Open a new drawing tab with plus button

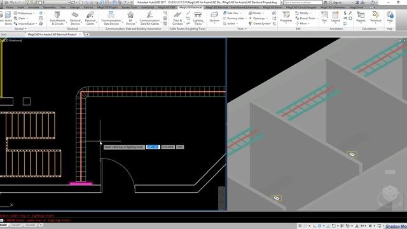87,34
